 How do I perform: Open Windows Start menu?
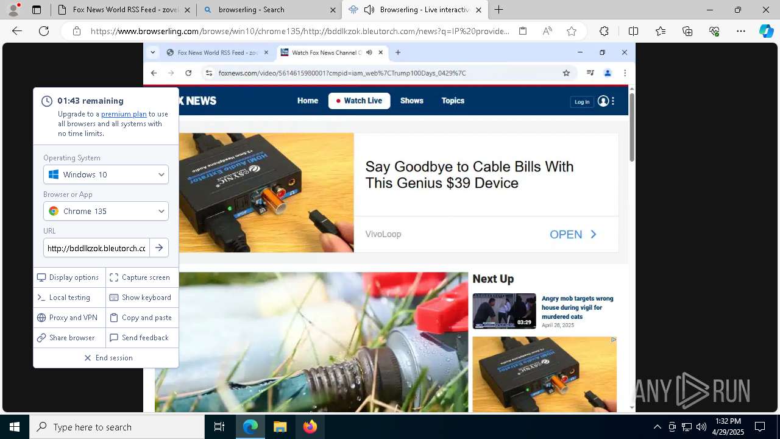(15, 427)
